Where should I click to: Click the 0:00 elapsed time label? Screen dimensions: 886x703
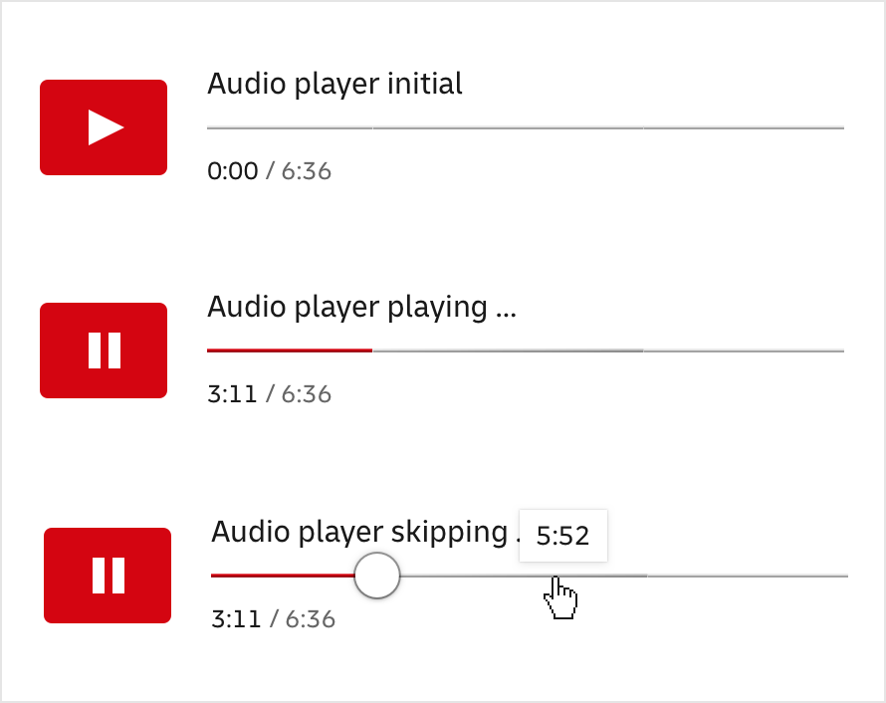click(232, 171)
